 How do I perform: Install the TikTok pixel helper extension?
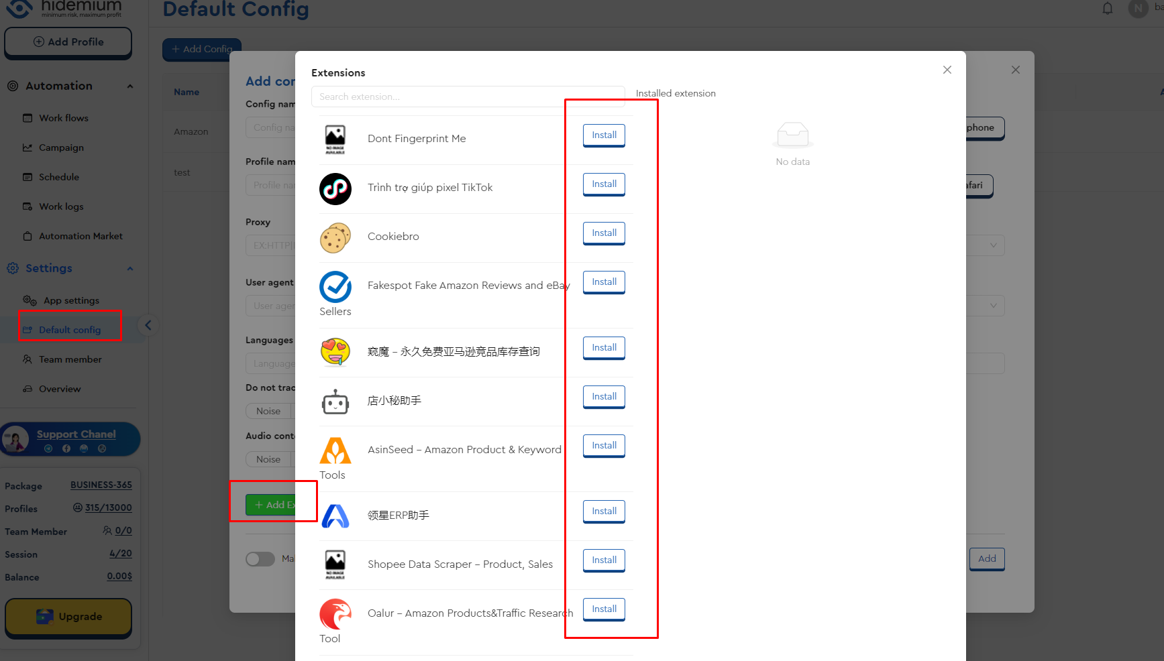(x=604, y=184)
